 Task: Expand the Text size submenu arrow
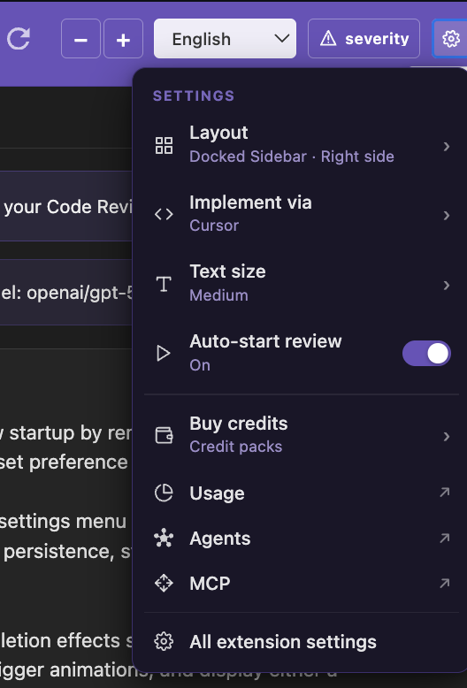coord(446,286)
